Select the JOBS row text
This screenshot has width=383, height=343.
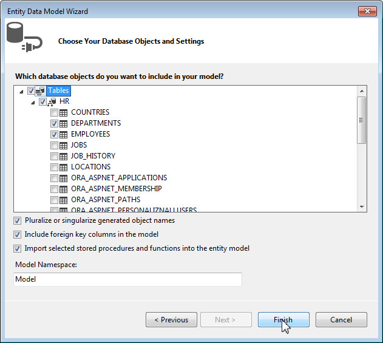[79, 145]
